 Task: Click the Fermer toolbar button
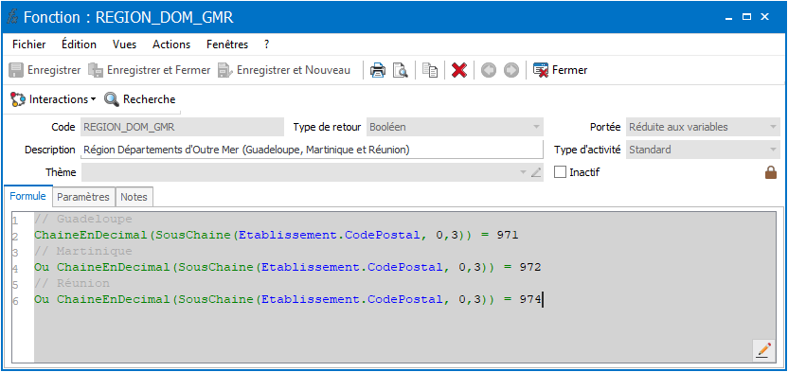[x=561, y=70]
